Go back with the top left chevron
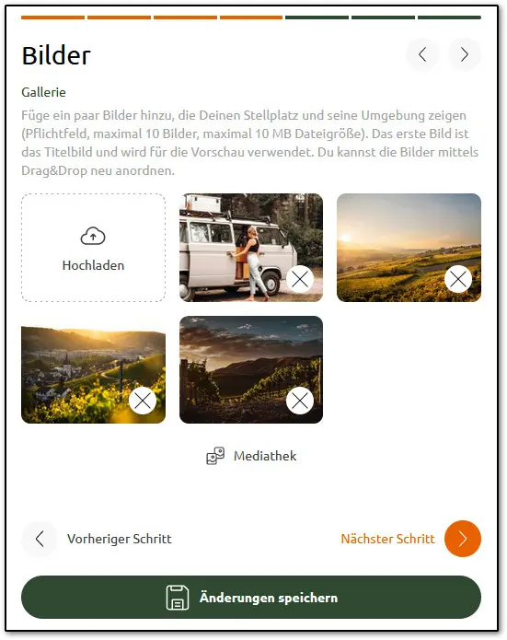 click(x=422, y=54)
